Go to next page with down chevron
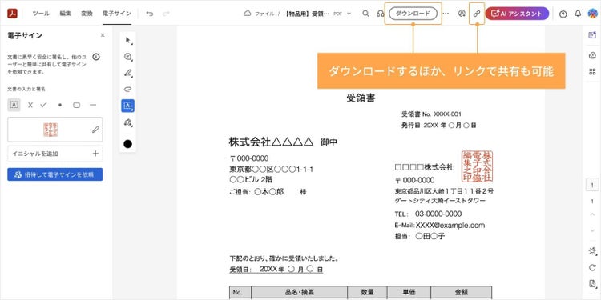Screen dimensions: 601x300 pos(592,230)
